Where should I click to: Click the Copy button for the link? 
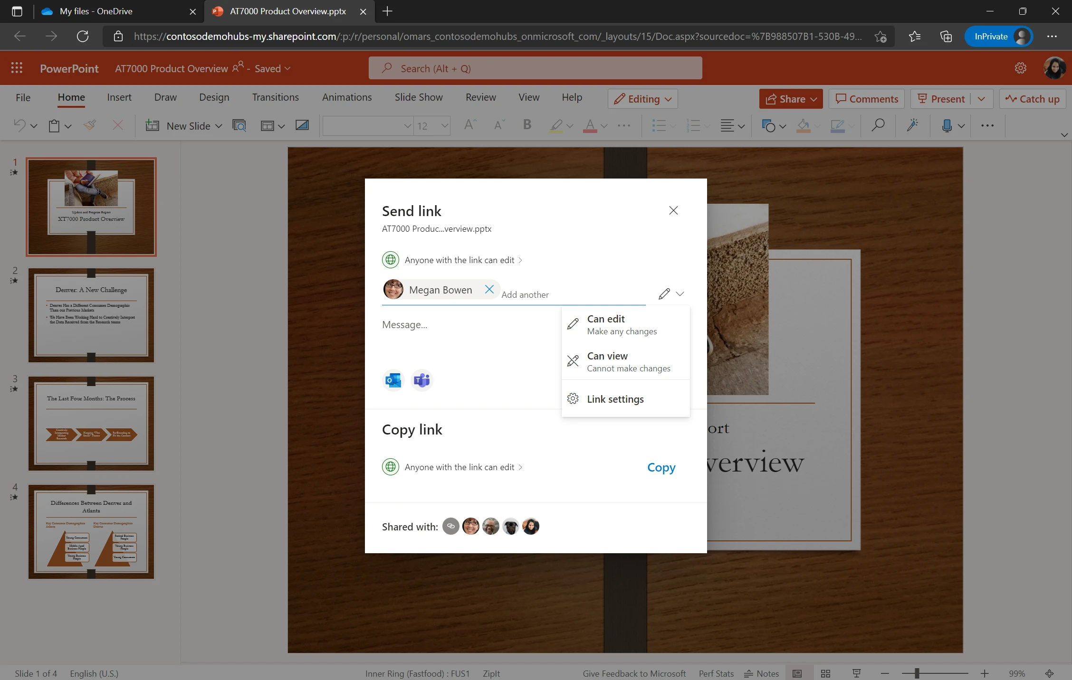[661, 467]
